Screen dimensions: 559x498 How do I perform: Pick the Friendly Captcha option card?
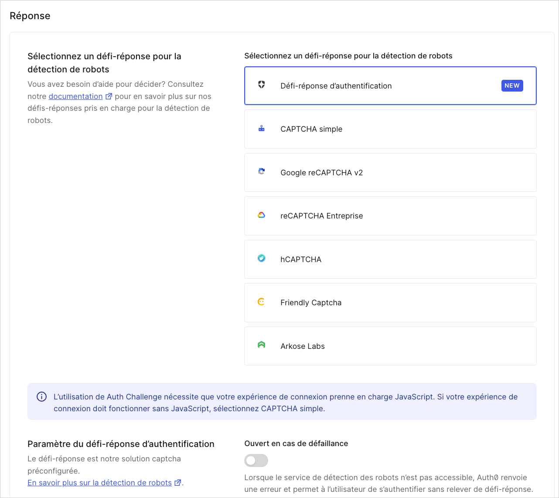pyautogui.click(x=390, y=303)
